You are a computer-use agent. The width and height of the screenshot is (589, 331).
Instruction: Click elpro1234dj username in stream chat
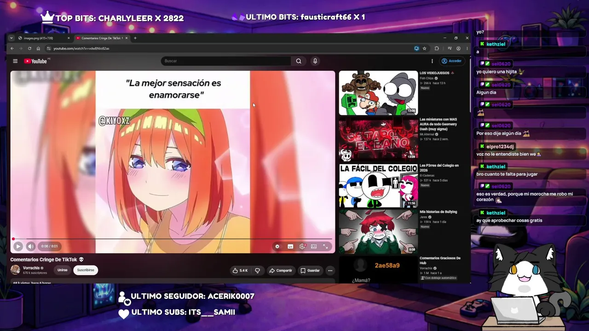point(500,147)
